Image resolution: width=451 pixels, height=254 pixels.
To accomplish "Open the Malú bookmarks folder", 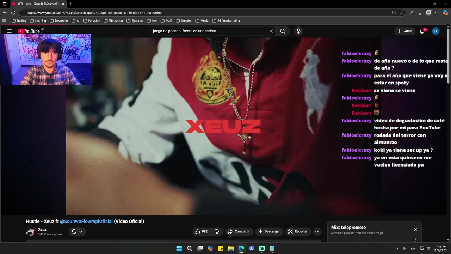I will point(166,21).
